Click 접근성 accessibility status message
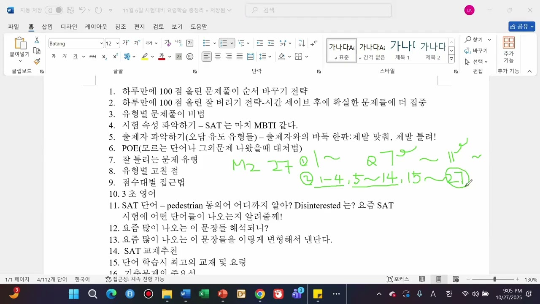This screenshot has height=304, width=540. pyautogui.click(x=135, y=280)
